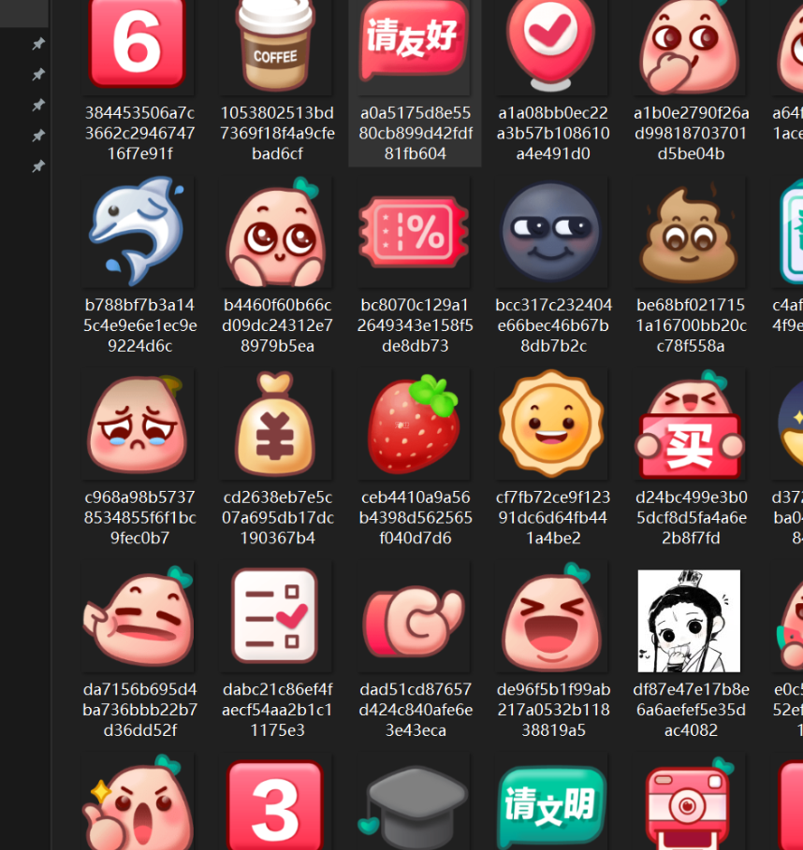Open the black and white manga image
The width and height of the screenshot is (803, 850).
coord(689,621)
